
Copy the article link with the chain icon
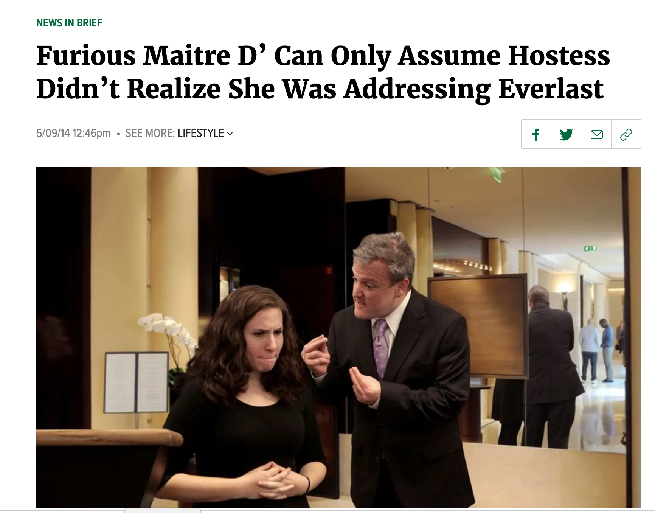[x=626, y=134]
